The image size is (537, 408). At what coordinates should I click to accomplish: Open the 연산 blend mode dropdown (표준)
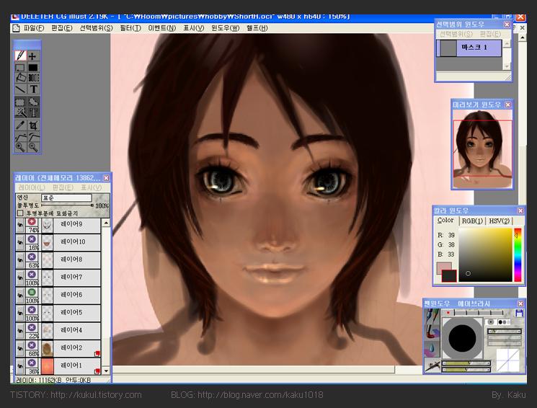coord(66,198)
